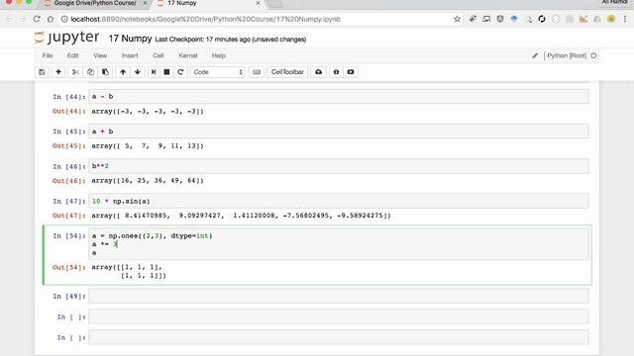Open the Chrome three-dot menu
Image resolution: width=634 pixels, height=356 pixels.
[x=625, y=19]
